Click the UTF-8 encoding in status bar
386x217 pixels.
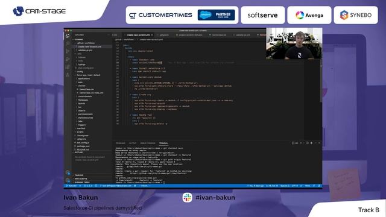tap(294, 186)
